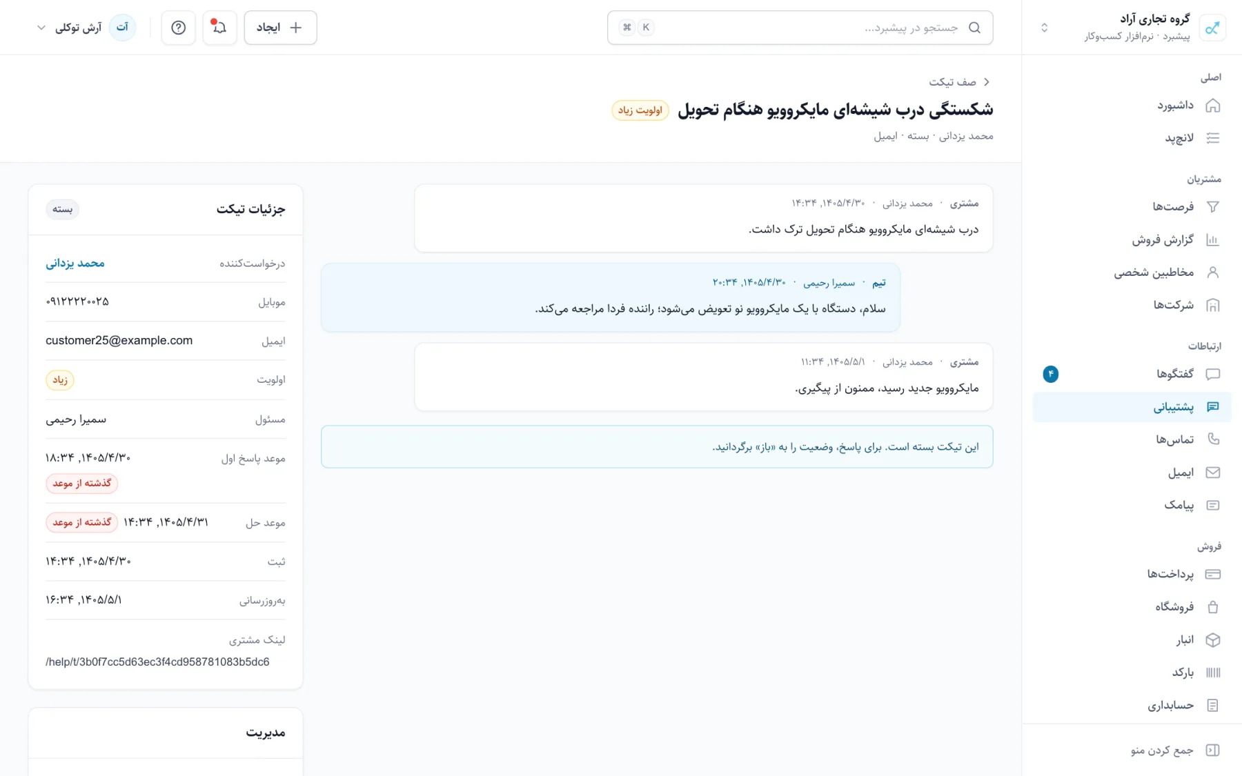
Task: Click the زیاد priority tag in details
Action: pos(60,380)
